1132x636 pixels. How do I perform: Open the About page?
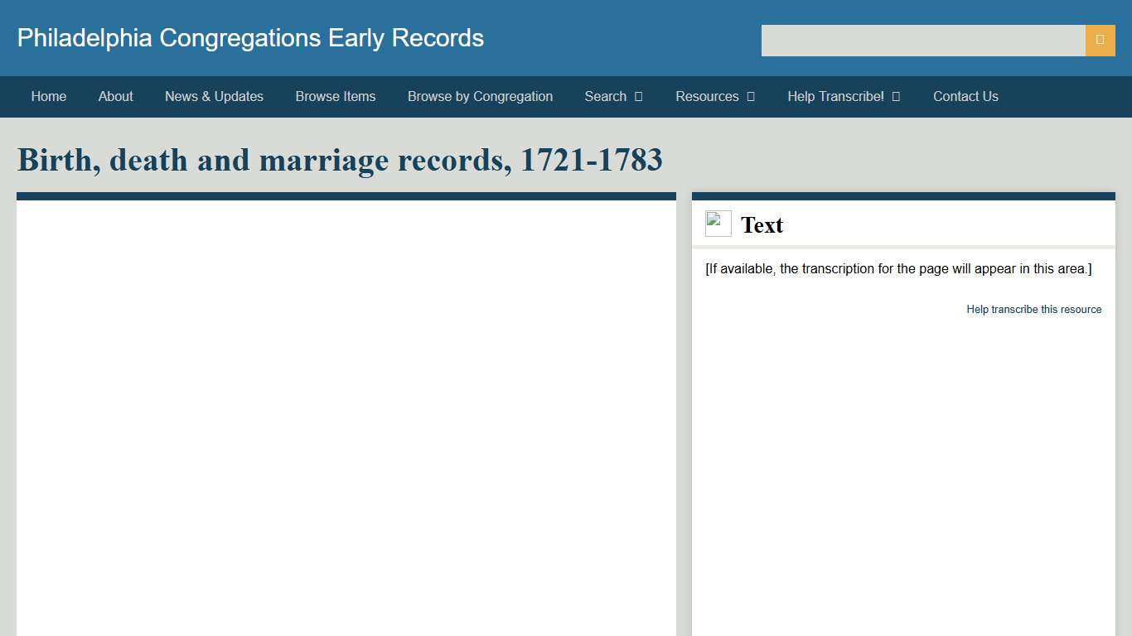(115, 96)
